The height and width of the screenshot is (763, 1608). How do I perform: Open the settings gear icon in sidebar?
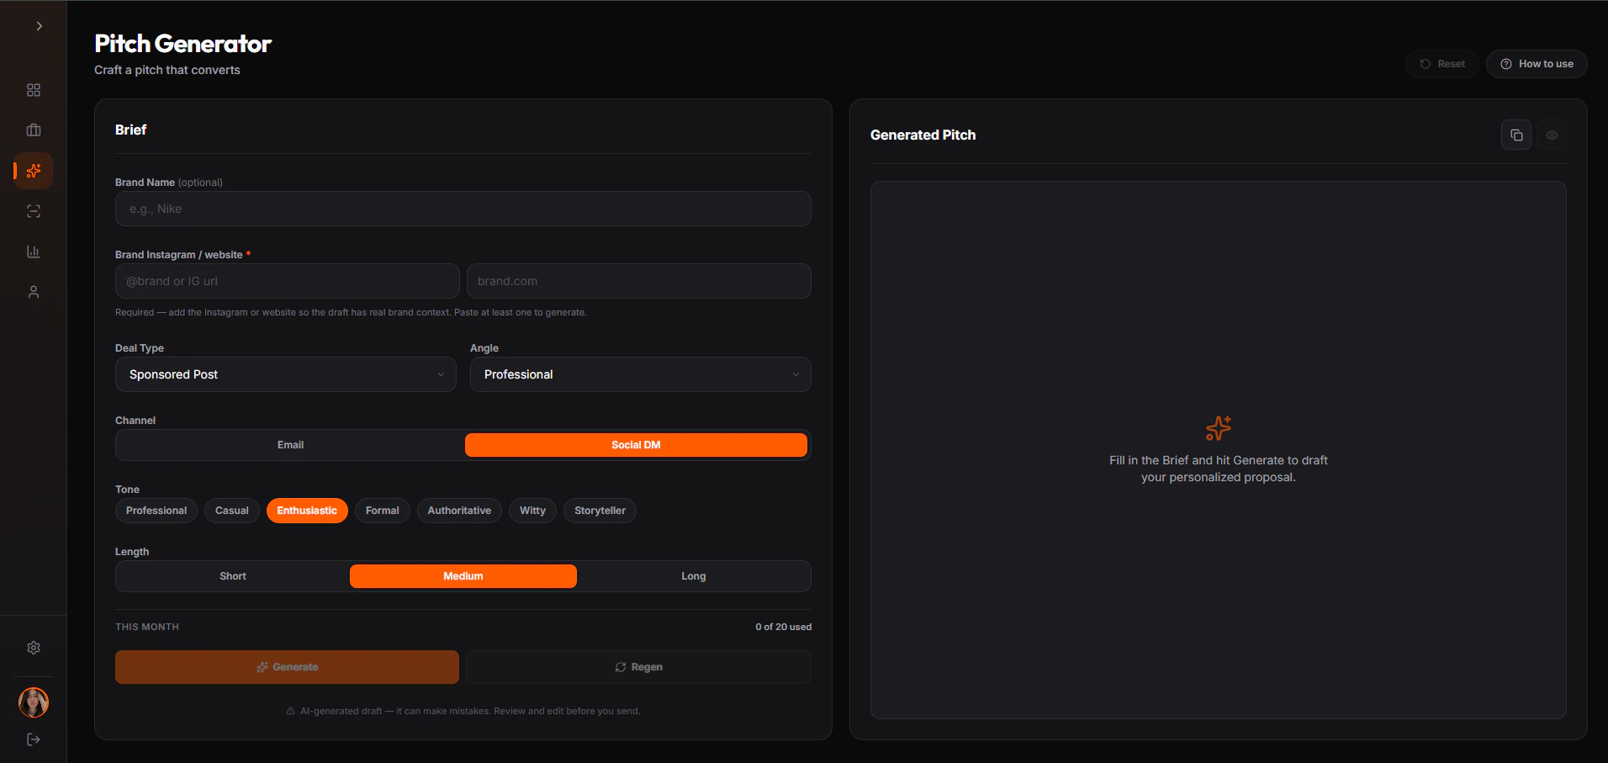[x=34, y=648]
